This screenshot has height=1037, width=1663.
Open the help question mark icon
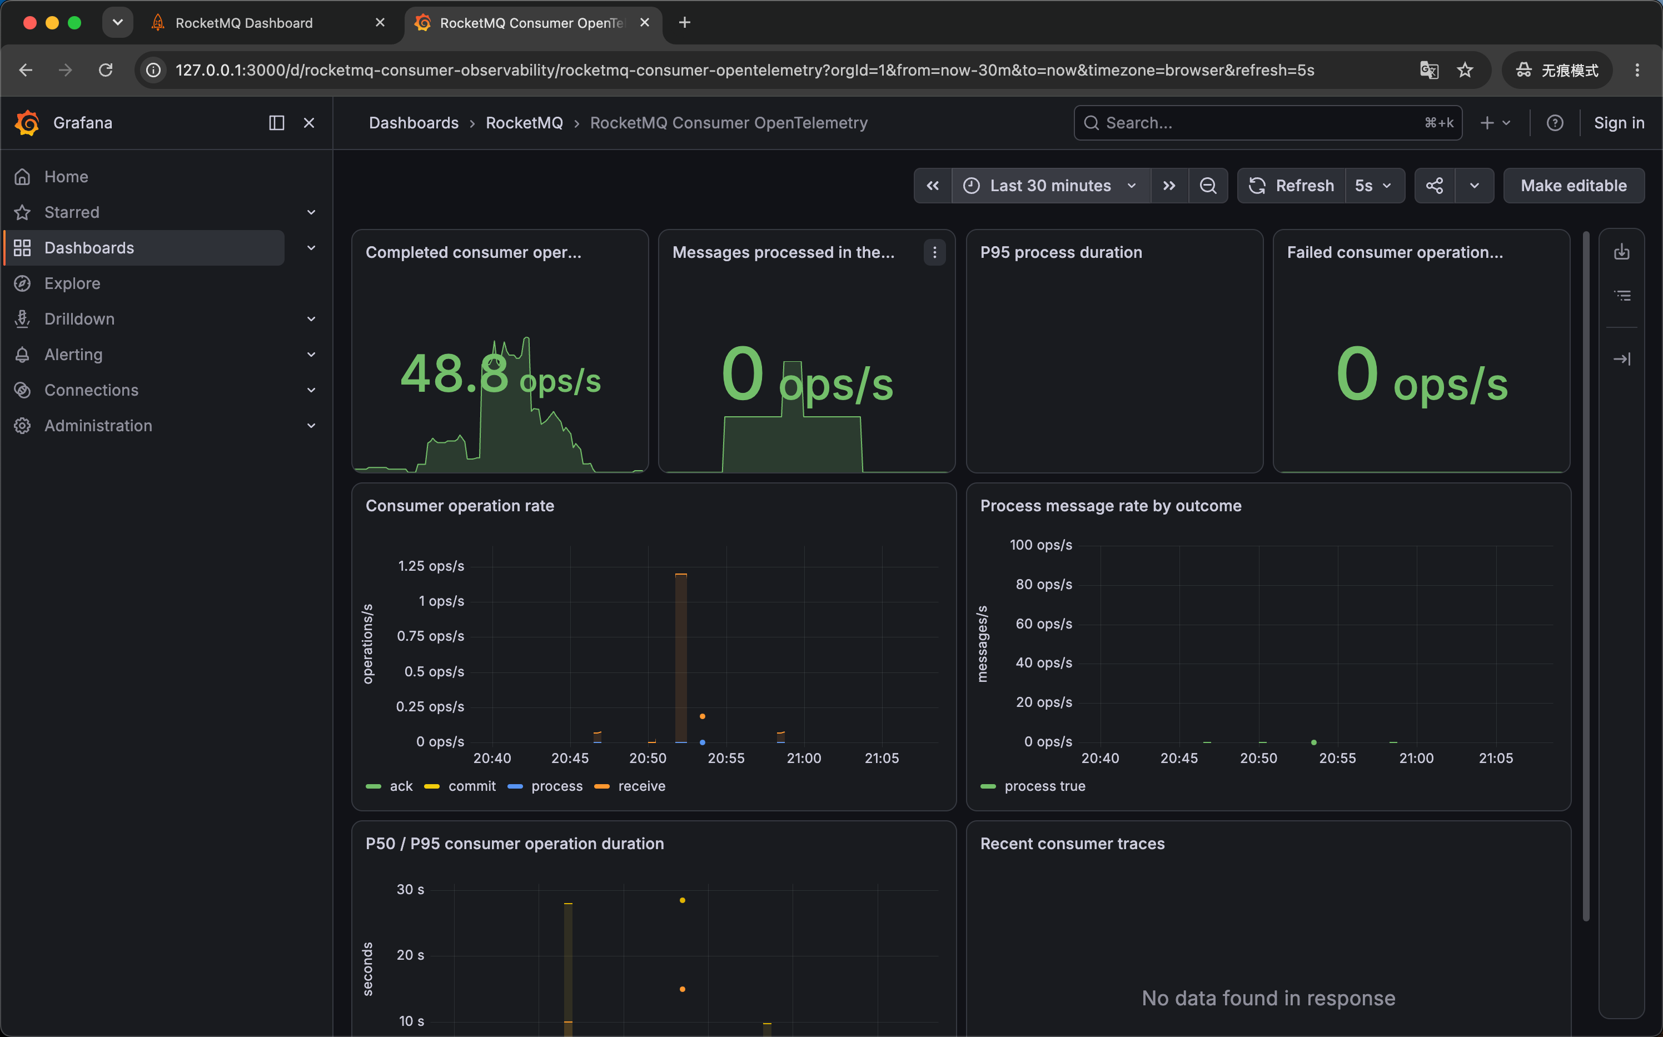1555,123
